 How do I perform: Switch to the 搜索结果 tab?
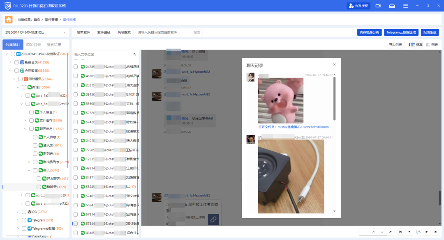pyautogui.click(x=54, y=45)
